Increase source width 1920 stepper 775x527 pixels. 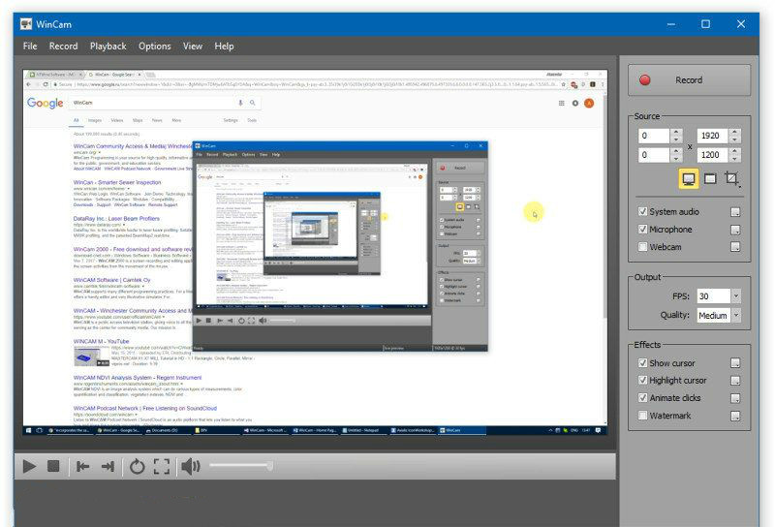(734, 132)
